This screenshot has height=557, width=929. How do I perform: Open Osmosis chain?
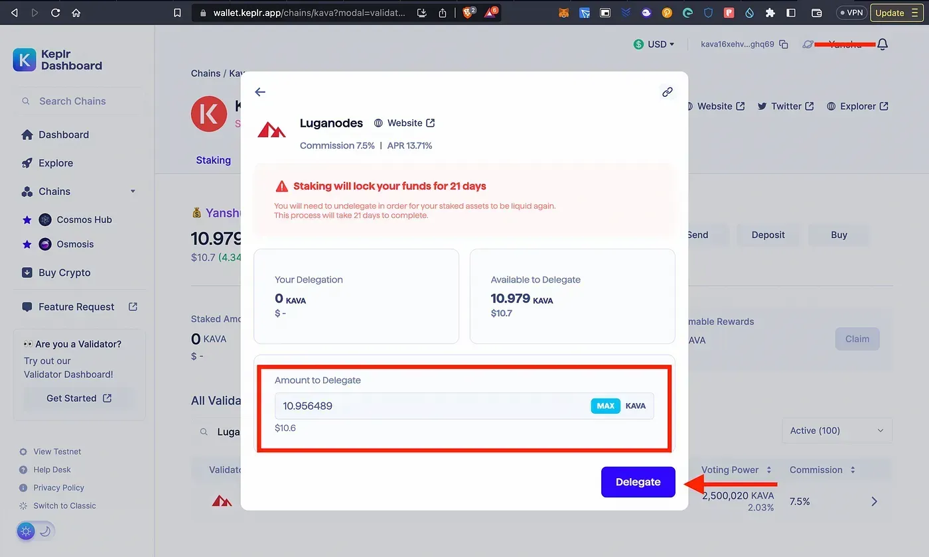point(66,244)
